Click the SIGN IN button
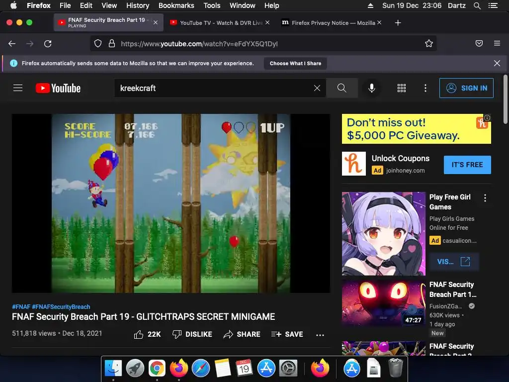 (466, 88)
